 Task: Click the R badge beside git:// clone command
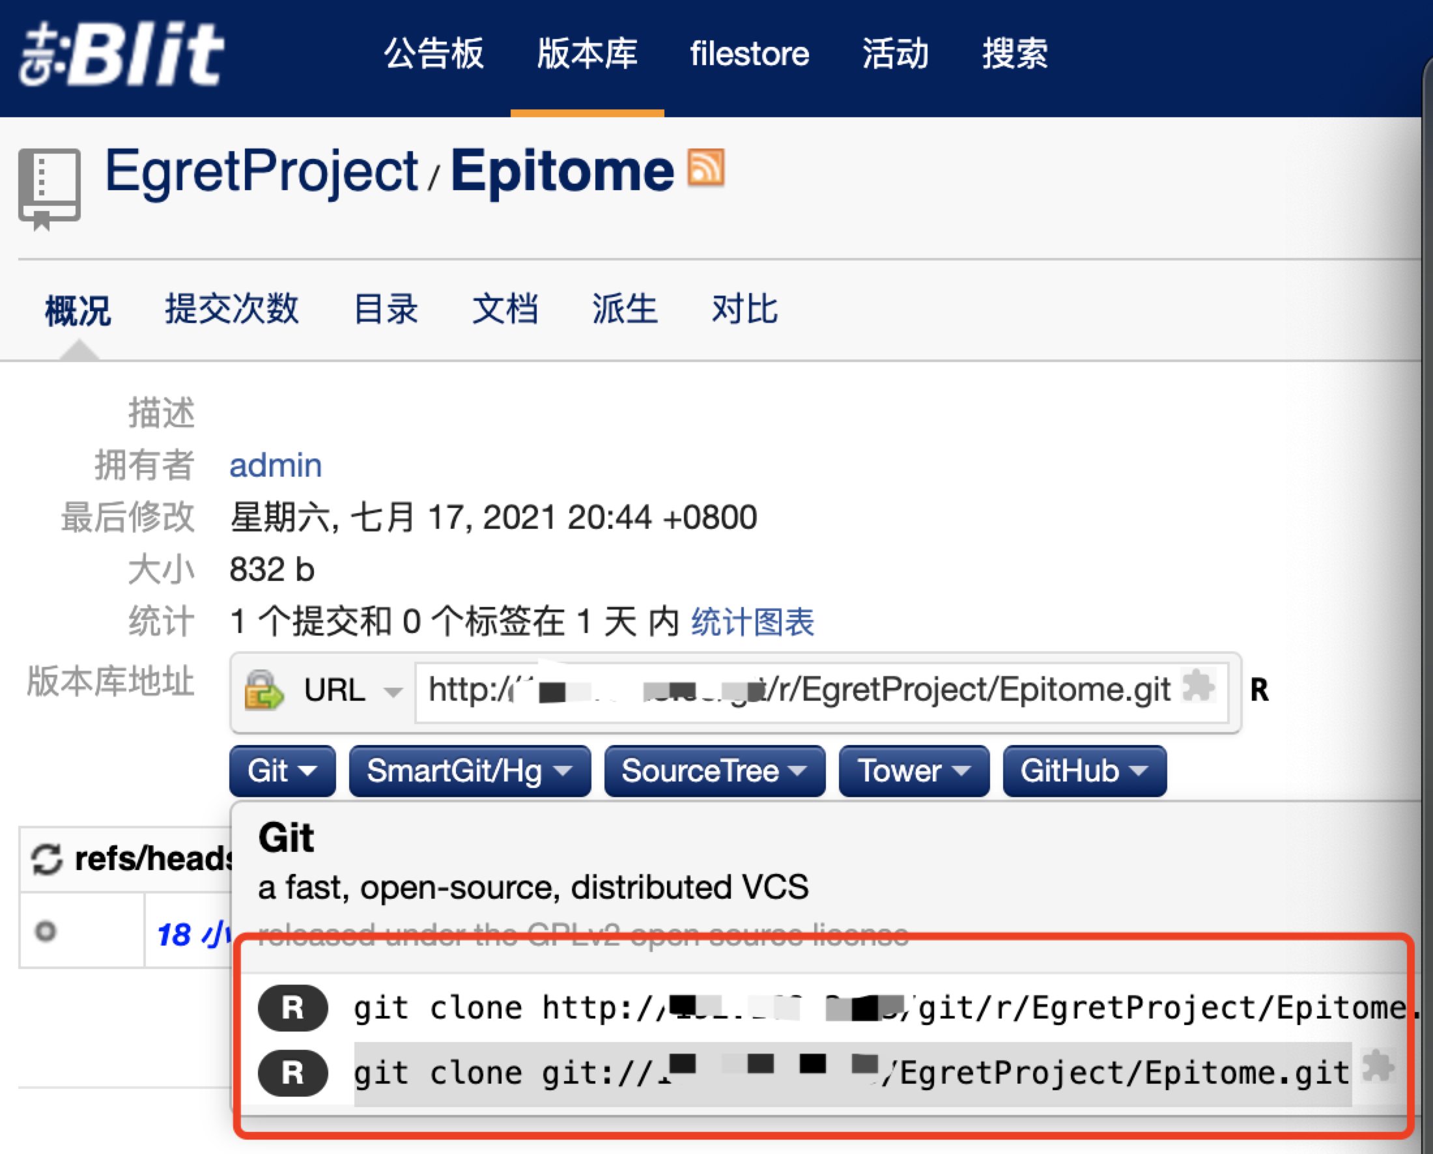[292, 1073]
